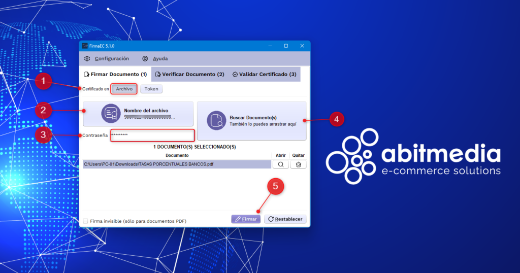Image resolution: width=520 pixels, height=273 pixels.
Task: Click the Ayuda help icon
Action: (145, 59)
